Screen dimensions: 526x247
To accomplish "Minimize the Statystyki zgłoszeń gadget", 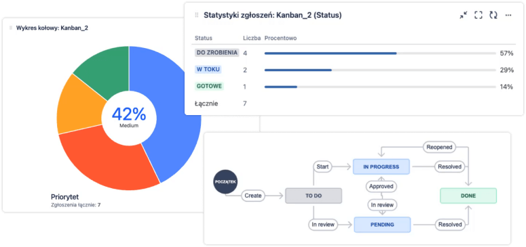I will click(x=464, y=15).
